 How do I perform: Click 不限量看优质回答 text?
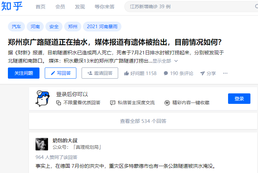(82, 103)
